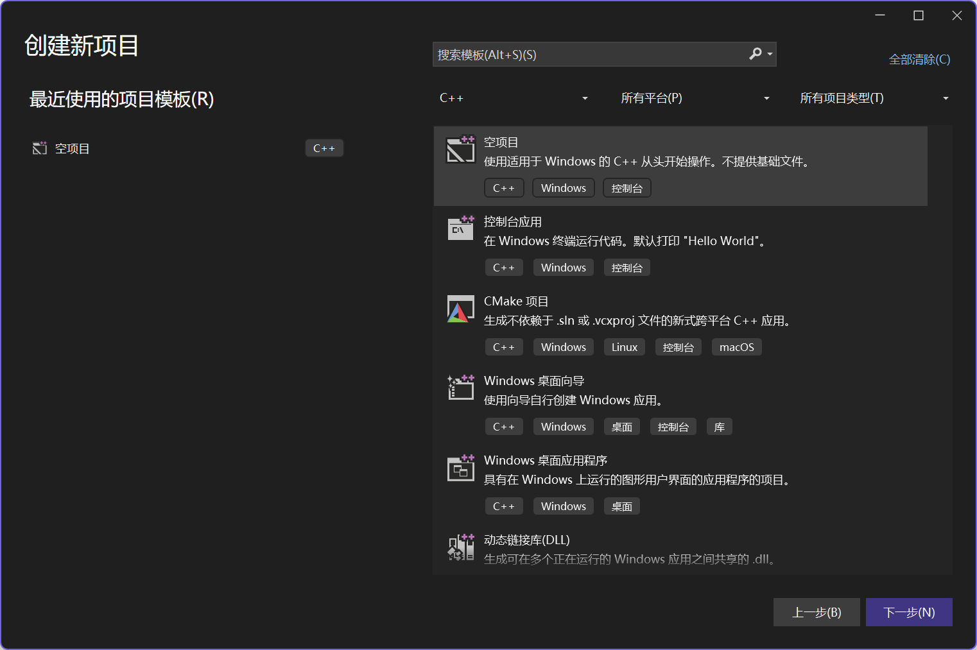Toggle the macOS filter tag on CMake 项目
977x650 pixels.
pos(736,346)
